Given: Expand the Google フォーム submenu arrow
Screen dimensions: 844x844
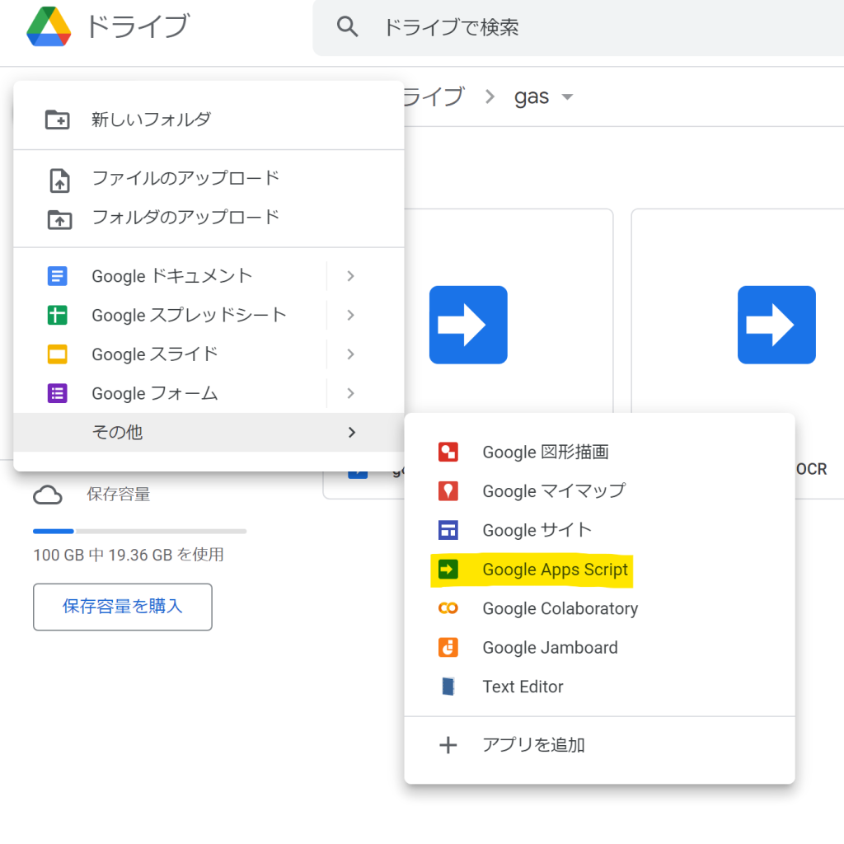Looking at the screenshot, I should (x=351, y=393).
